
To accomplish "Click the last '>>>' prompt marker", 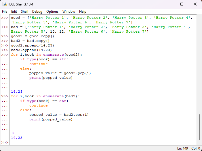I will pos(5,142).
